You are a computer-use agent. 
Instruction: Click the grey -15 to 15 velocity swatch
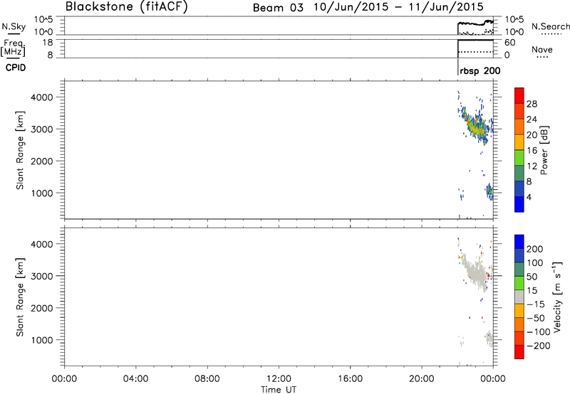click(x=519, y=297)
